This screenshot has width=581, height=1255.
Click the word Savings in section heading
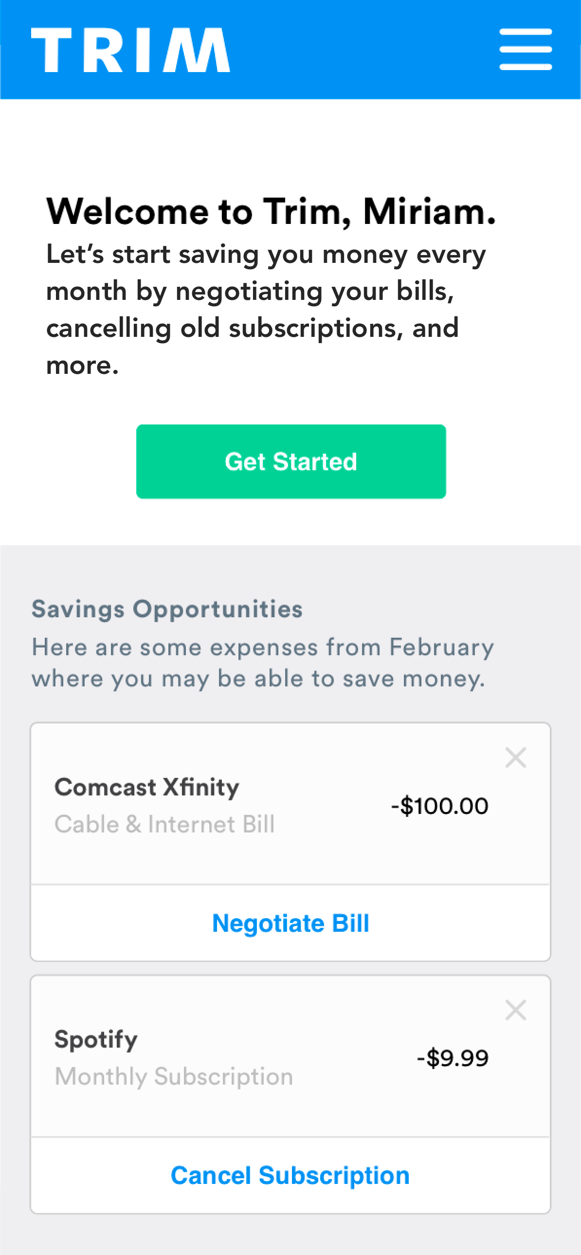78,609
